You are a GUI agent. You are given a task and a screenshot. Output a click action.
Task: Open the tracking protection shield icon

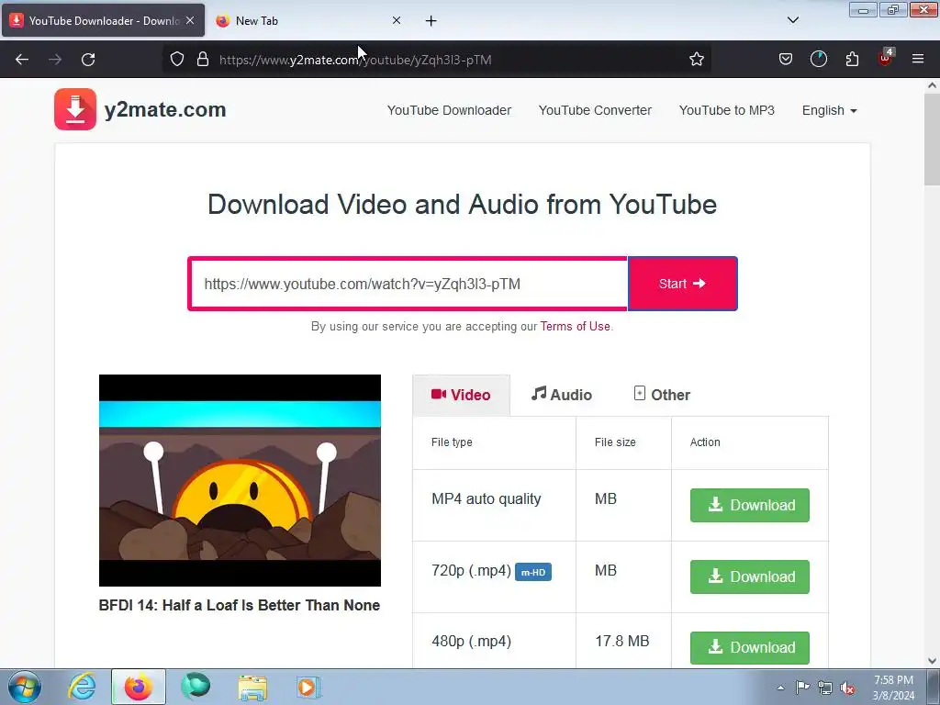point(177,60)
